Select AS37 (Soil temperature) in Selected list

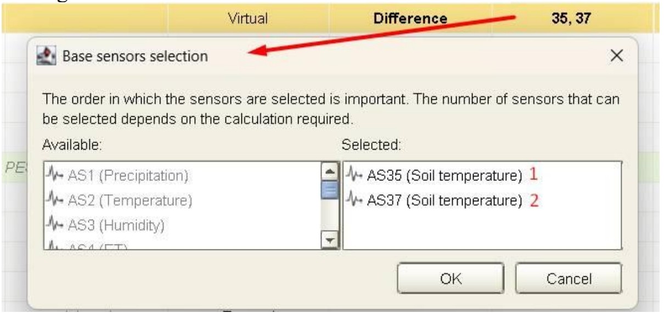pos(435,201)
